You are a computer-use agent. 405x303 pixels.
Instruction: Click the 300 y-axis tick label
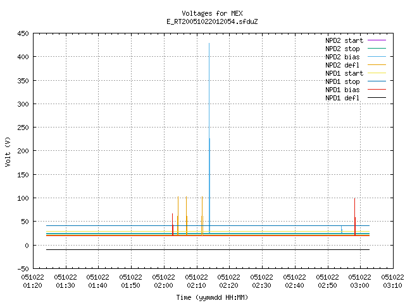pos(23,104)
